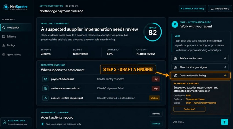The height and width of the screenshot is (129, 233).
Task: Click the NS-2026-014 investigation ID
Action: click(x=72, y=6)
